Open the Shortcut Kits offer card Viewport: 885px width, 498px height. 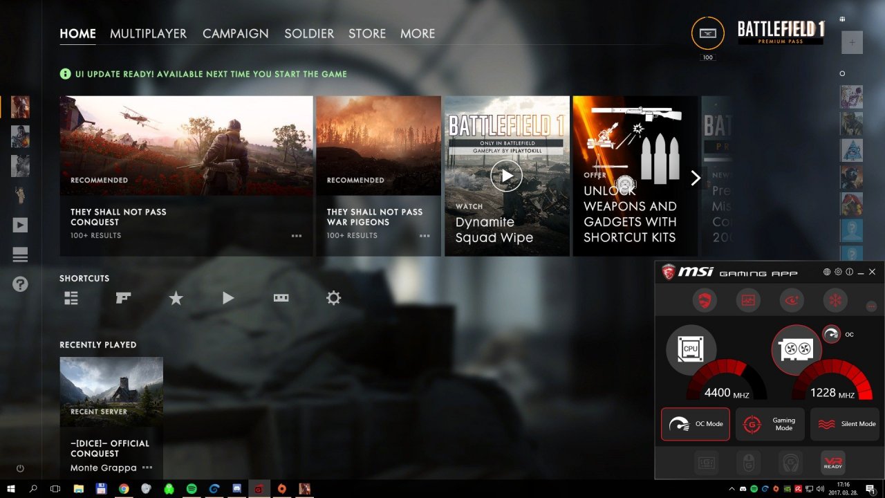click(x=635, y=176)
